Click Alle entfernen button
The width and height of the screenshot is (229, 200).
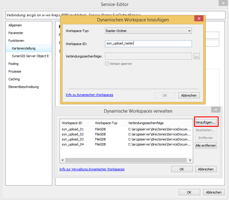206,145
